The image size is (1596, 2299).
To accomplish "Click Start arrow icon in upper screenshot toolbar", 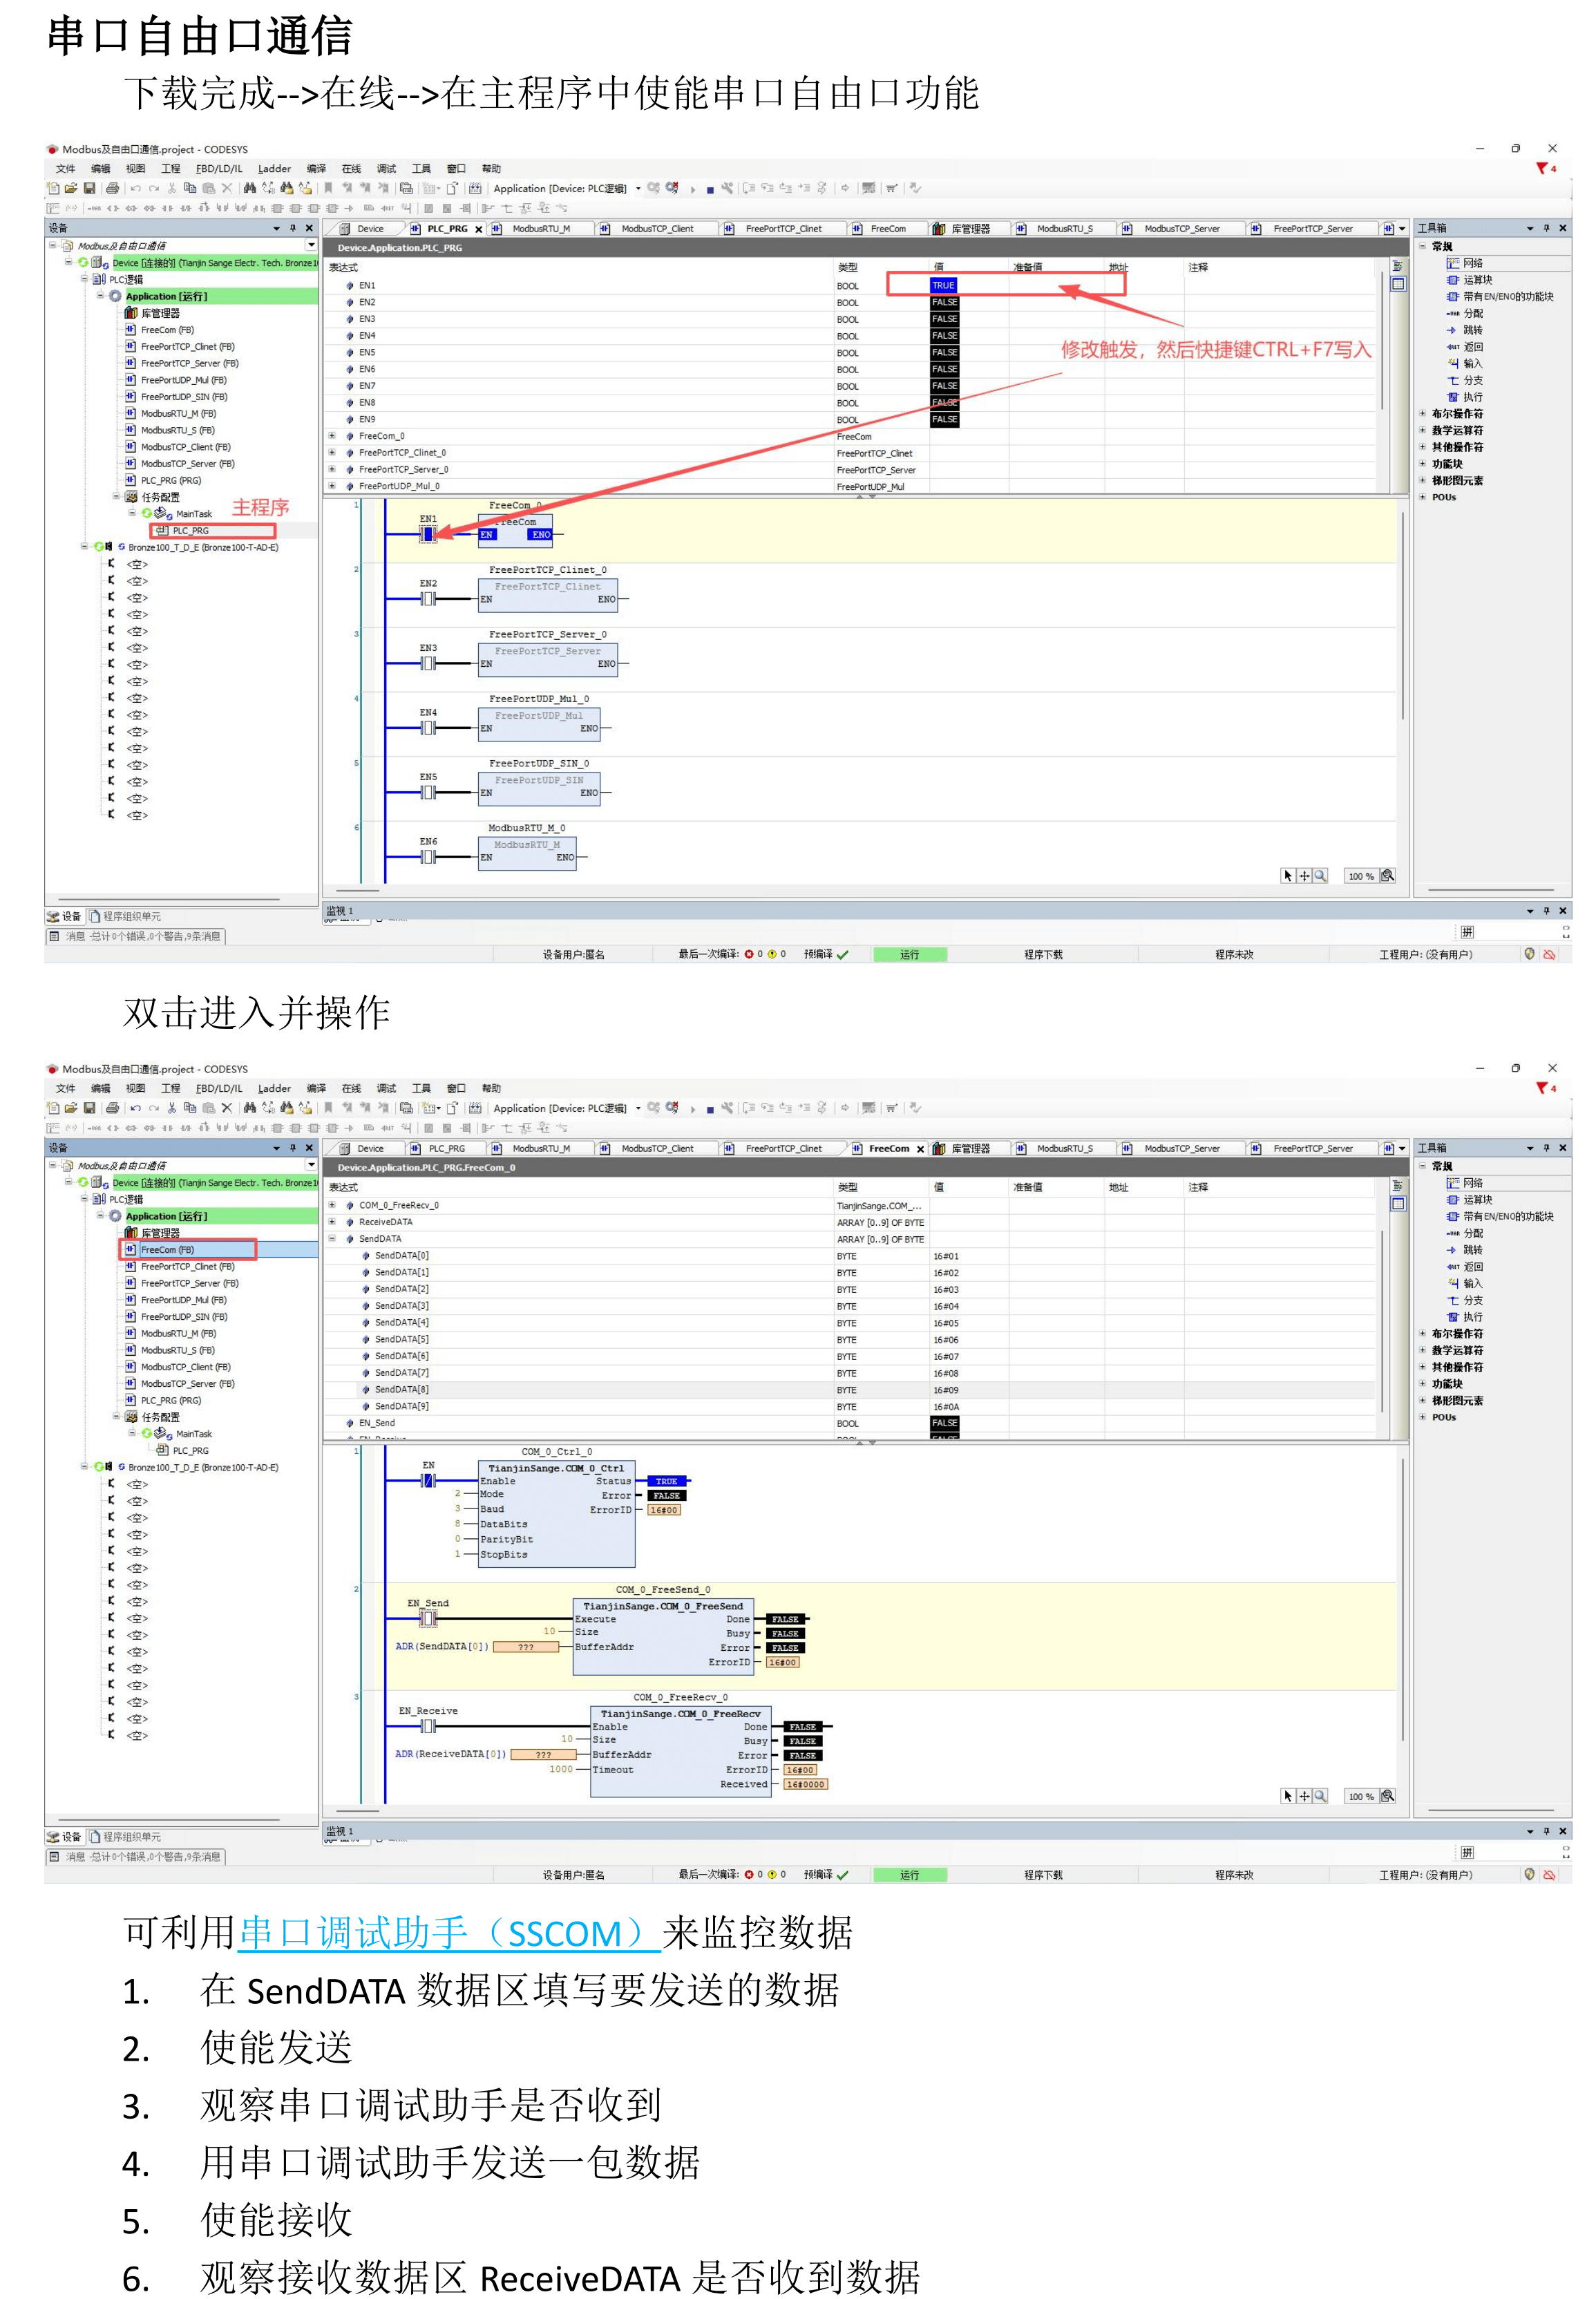I will tap(692, 189).
